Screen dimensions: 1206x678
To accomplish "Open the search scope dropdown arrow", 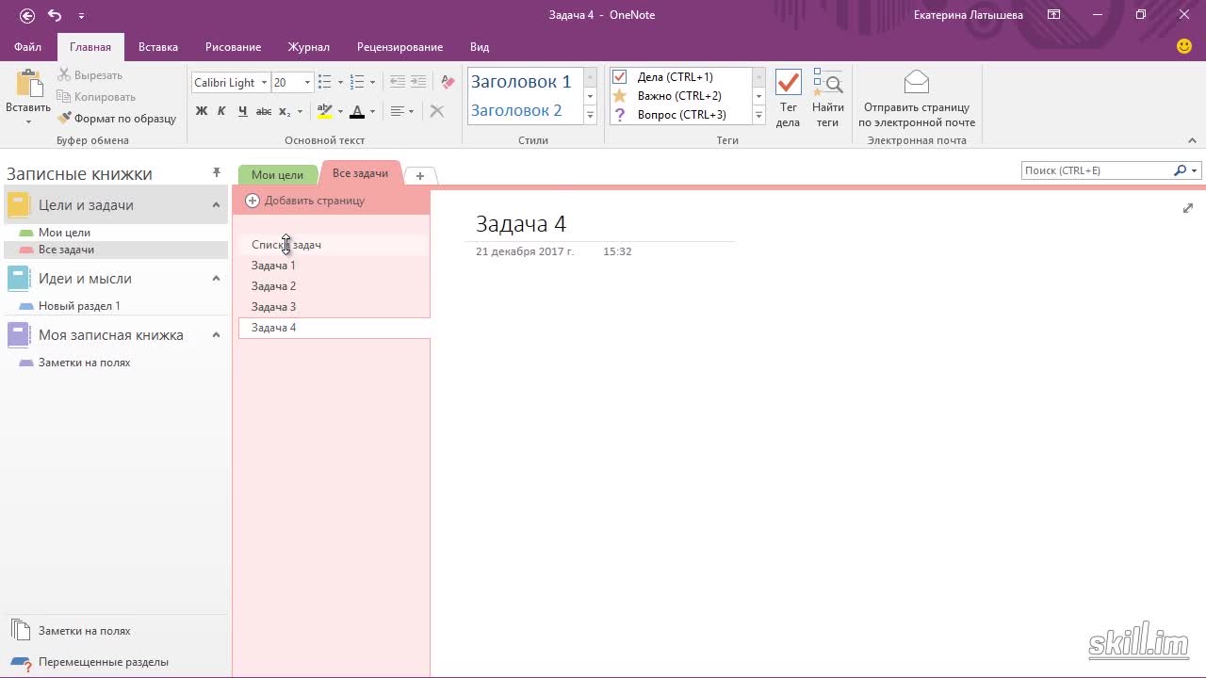I will (1195, 170).
